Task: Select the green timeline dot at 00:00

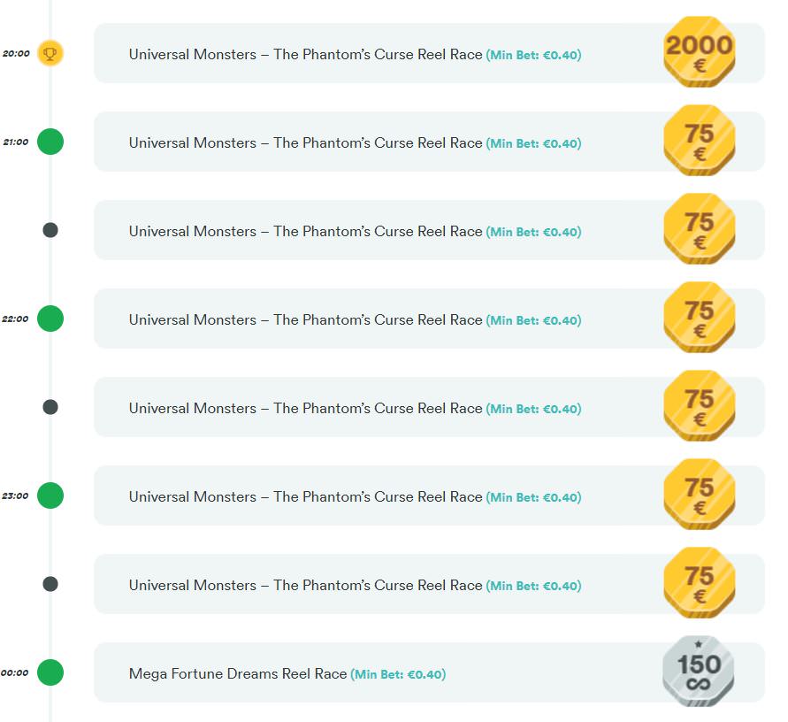Action: [50, 672]
